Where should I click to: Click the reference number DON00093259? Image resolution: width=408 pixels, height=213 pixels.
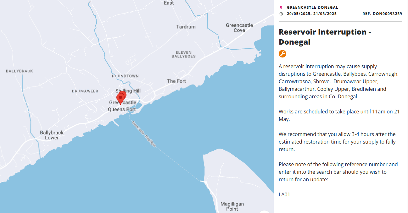382,14
